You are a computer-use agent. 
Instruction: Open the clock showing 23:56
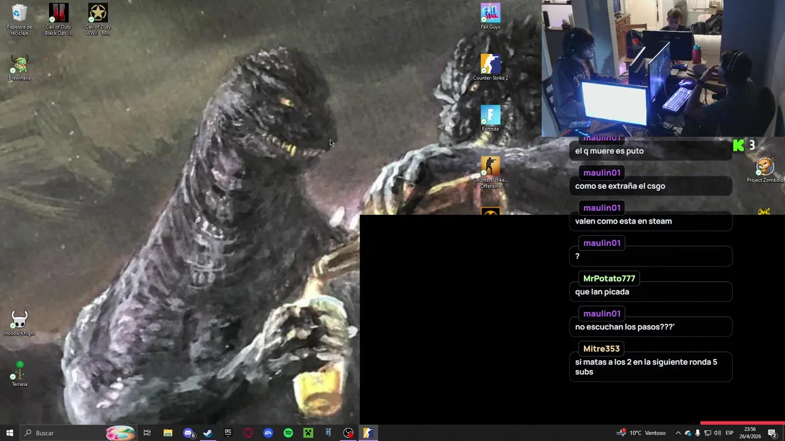(749, 433)
